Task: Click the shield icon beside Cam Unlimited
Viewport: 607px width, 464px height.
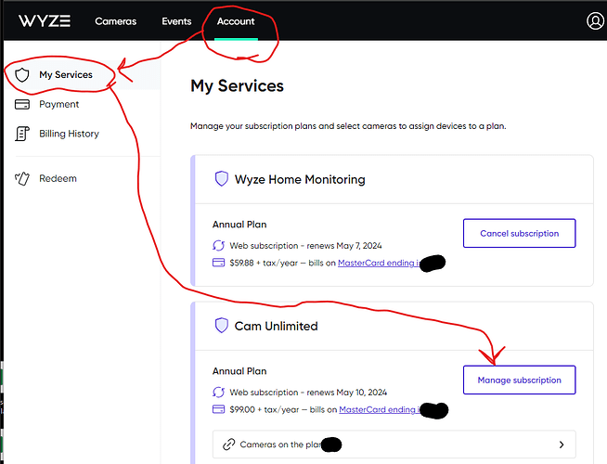Action: [x=222, y=326]
